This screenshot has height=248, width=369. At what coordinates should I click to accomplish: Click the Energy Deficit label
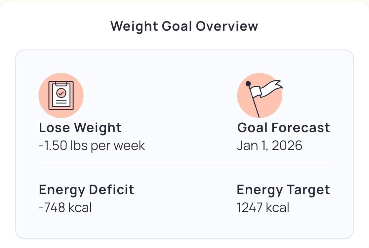[x=86, y=190]
